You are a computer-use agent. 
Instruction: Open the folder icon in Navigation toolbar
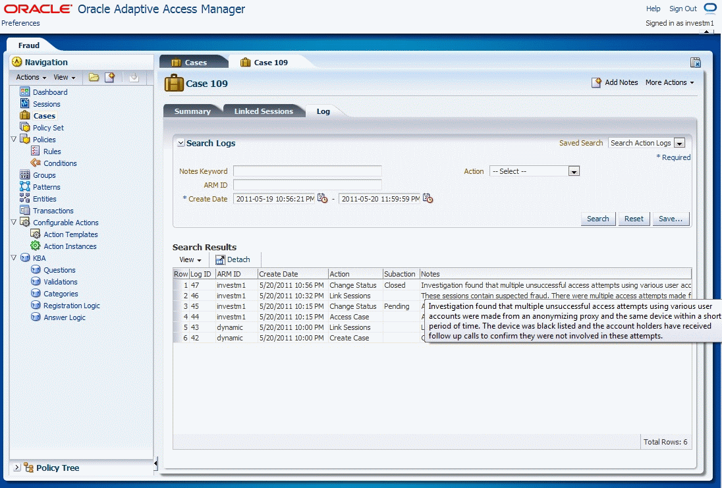pyautogui.click(x=94, y=77)
